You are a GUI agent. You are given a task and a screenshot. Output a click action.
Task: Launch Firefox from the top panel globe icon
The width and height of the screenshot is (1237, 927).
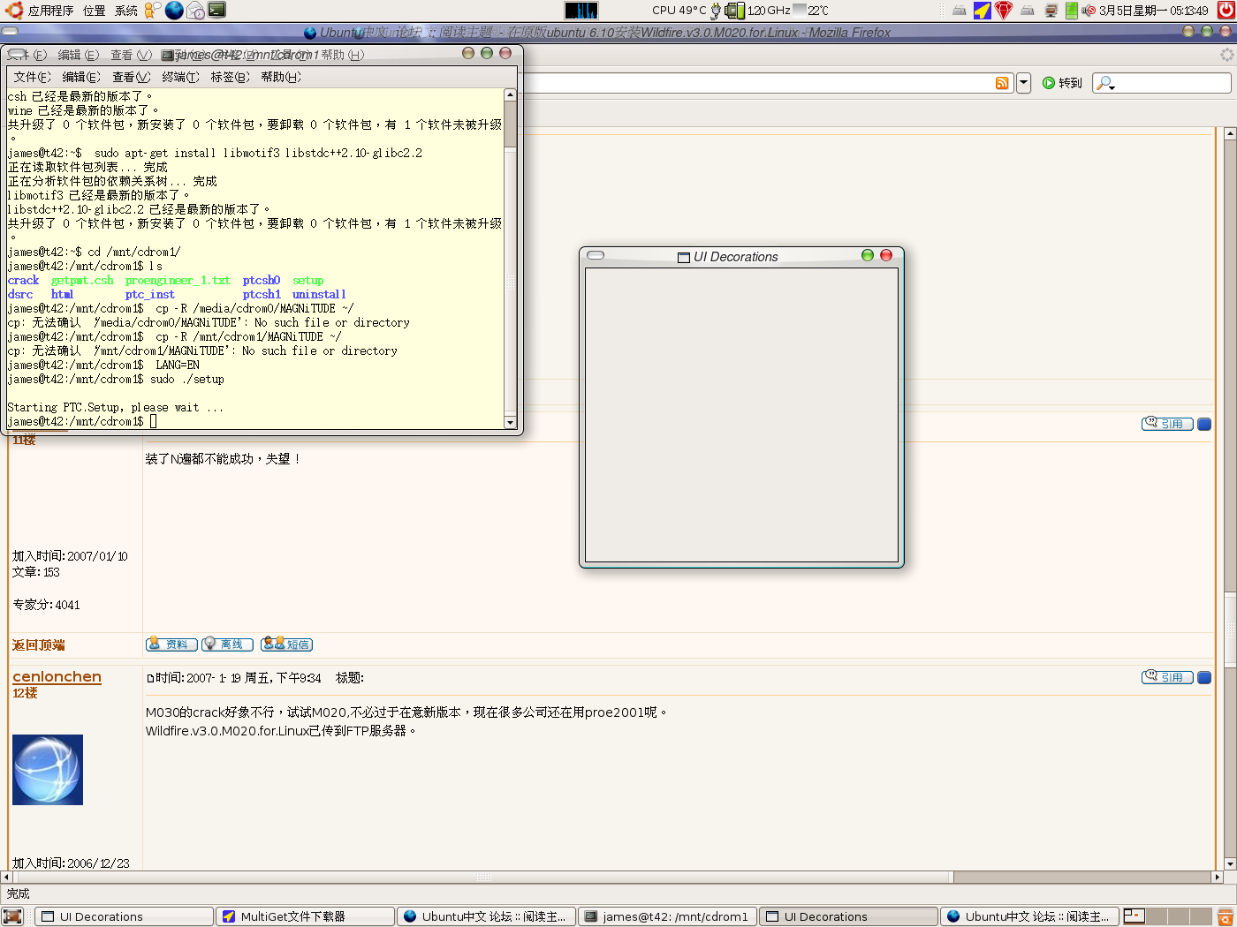[x=174, y=11]
